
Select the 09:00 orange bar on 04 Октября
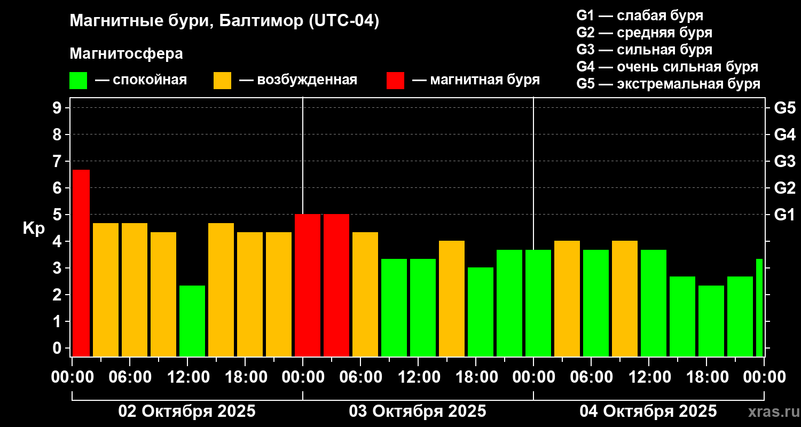(625, 299)
